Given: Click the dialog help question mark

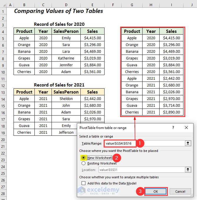Looking at the screenshot, I should click(173, 128).
